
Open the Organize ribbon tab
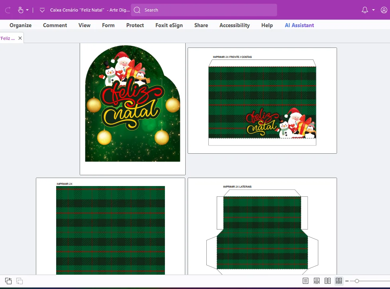click(21, 25)
